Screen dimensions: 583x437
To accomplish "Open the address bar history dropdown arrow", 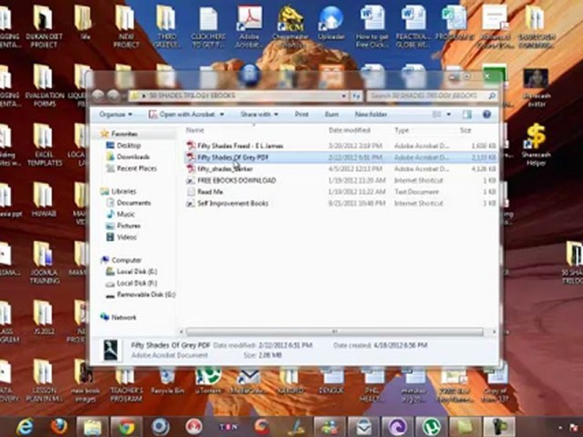I will (x=344, y=96).
